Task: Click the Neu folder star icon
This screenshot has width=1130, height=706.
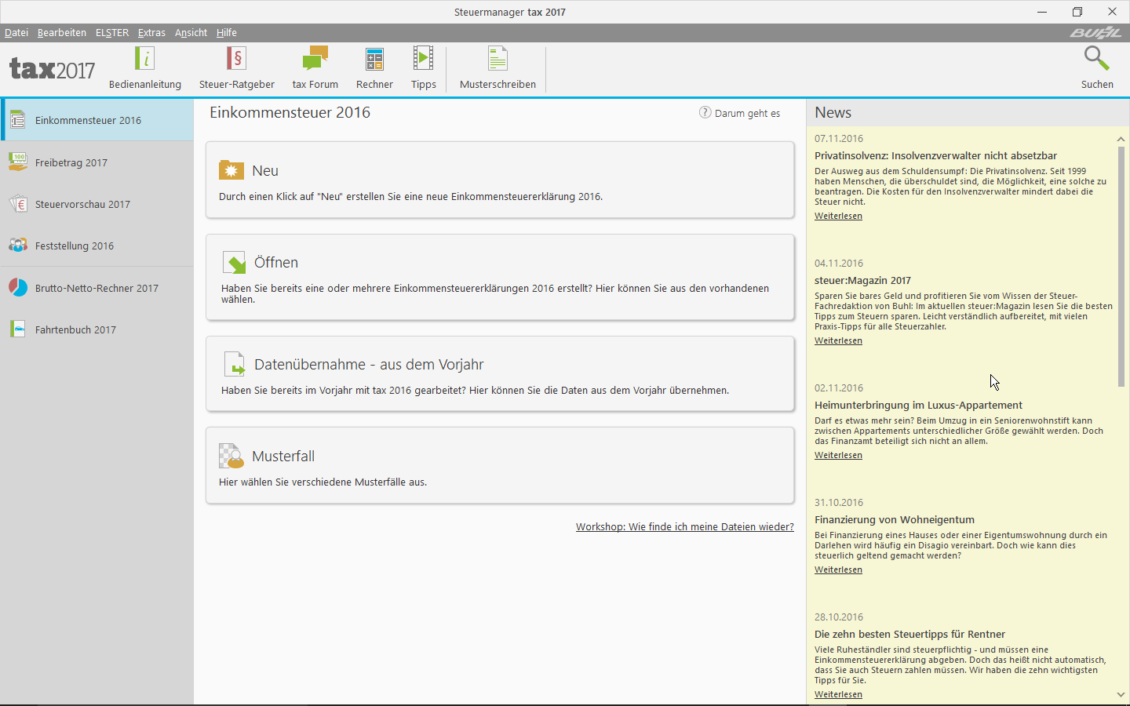Action: point(231,170)
